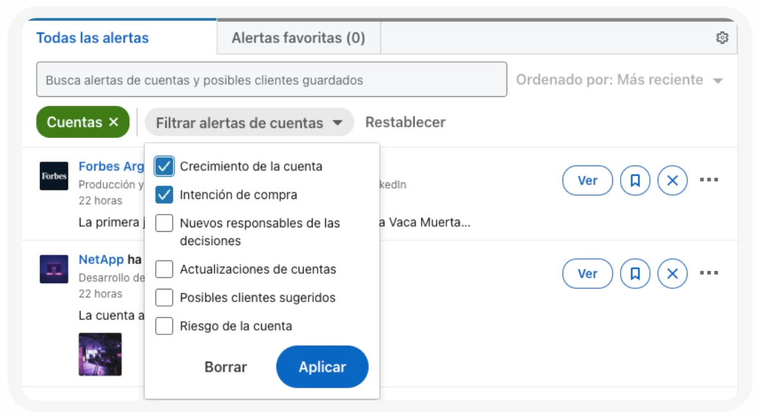Dismiss the NetApp alert

pos(673,274)
